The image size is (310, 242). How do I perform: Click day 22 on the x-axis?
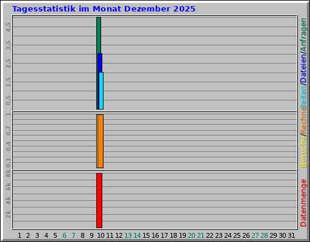point(209,235)
